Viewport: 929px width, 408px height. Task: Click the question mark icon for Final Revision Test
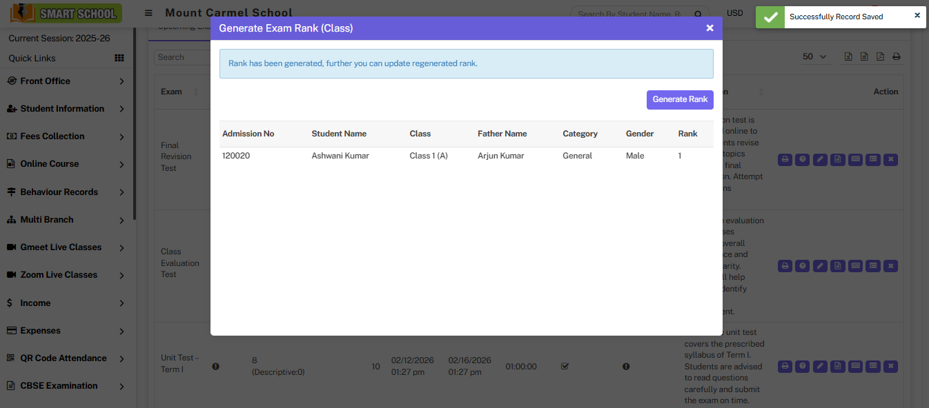click(802, 159)
